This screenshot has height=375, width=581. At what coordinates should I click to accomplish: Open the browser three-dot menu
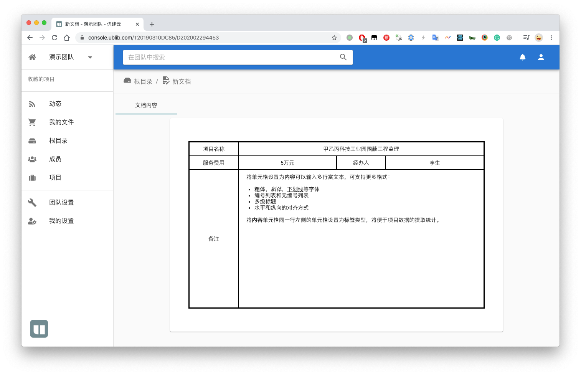click(x=551, y=38)
